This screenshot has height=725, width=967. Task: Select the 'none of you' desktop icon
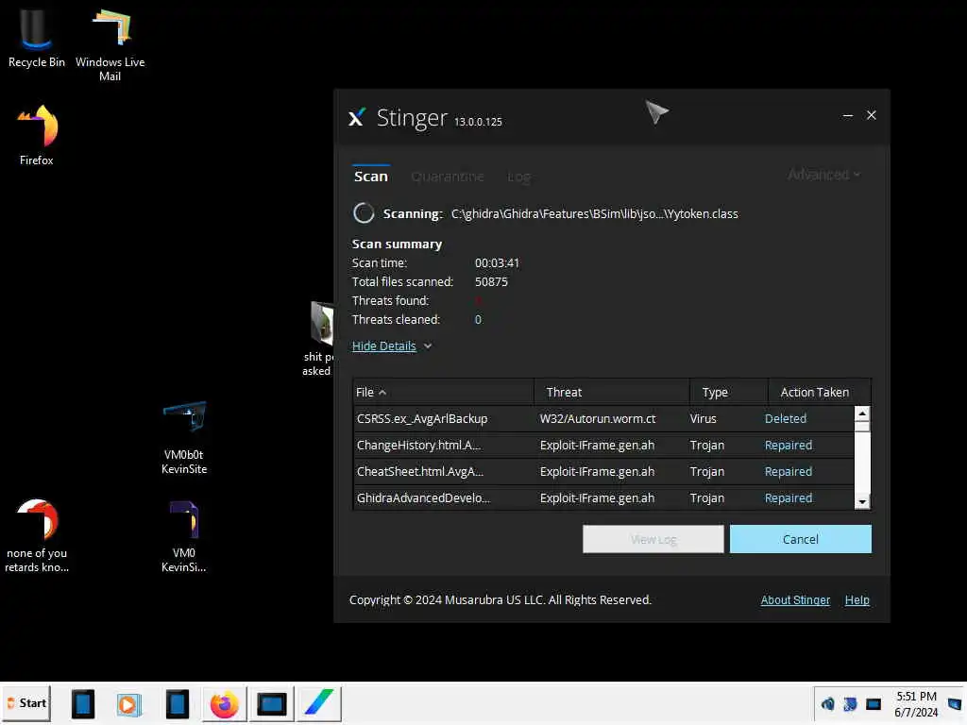(37, 535)
